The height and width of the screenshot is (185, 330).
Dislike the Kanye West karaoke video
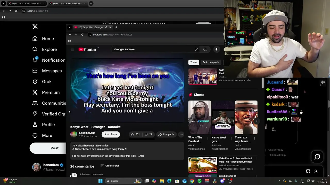148,134
